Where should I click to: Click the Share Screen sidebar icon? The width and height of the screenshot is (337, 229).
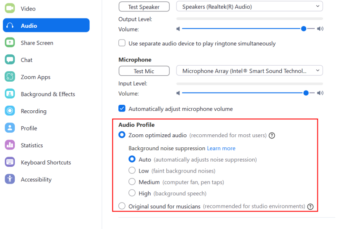(x=10, y=43)
